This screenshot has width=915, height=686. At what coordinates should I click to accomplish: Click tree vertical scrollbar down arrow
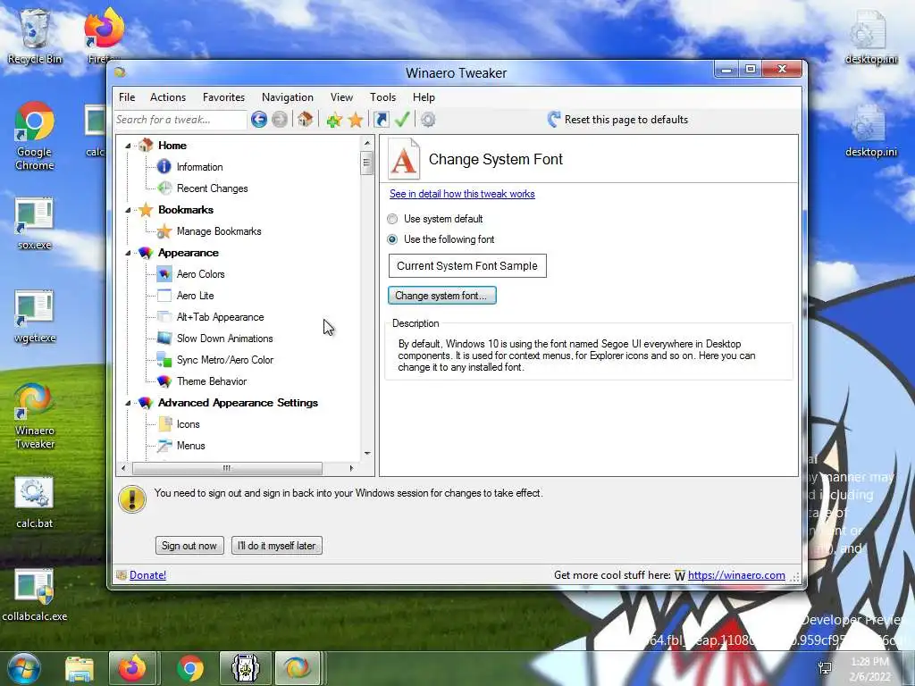pos(367,453)
